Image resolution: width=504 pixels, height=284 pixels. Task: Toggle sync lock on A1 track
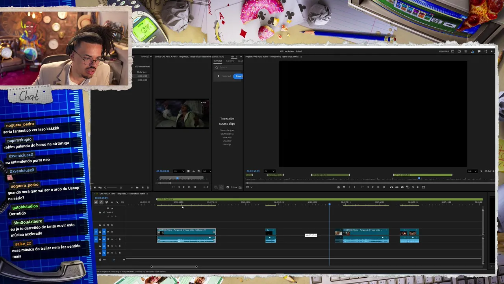click(108, 239)
